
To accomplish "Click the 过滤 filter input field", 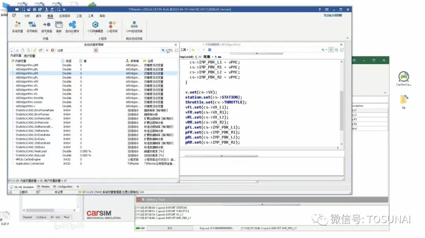I will 75,50.
